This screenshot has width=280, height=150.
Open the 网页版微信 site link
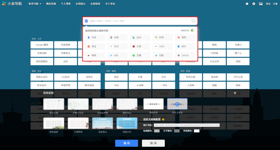click(x=42, y=61)
